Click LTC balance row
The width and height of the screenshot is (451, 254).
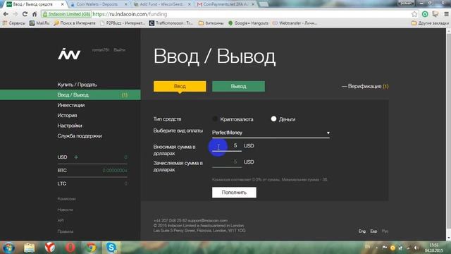[92, 183]
